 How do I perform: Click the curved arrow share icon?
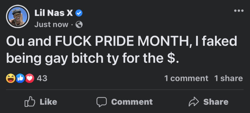[x=194, y=102]
